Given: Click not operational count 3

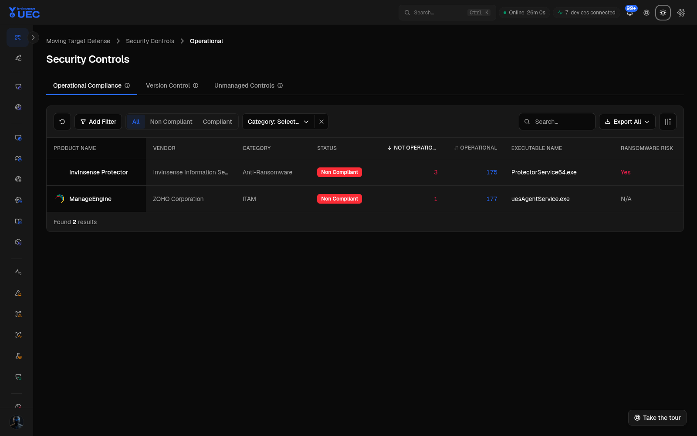Looking at the screenshot, I should 436,172.
